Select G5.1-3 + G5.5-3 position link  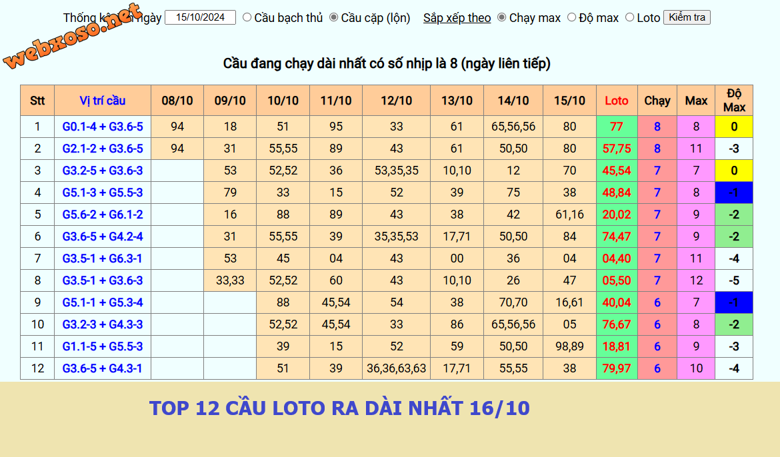(103, 193)
